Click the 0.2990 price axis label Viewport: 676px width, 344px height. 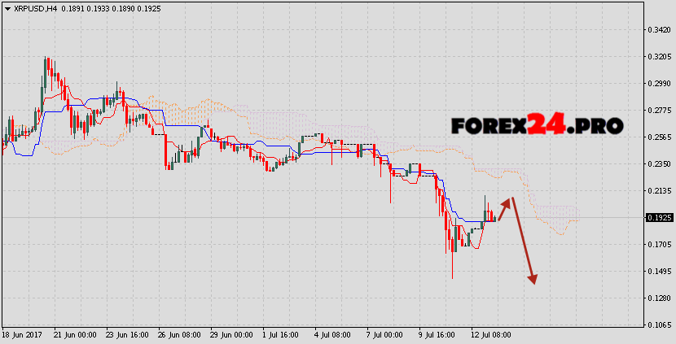click(x=659, y=84)
